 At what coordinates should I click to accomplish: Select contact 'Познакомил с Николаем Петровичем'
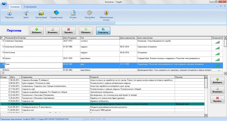point(102,95)
